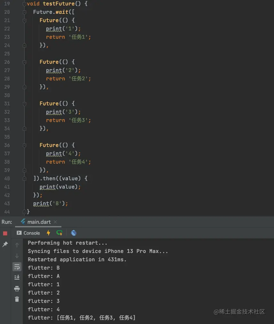Fold the Future block at line 36
The image size is (274, 324).
[24, 145]
